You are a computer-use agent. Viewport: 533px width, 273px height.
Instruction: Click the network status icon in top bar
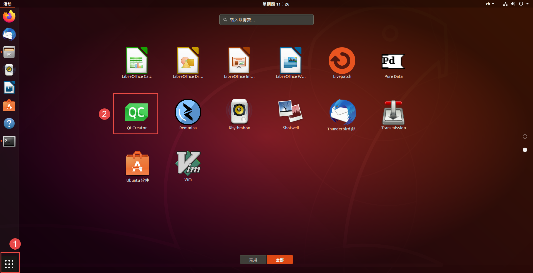tap(505, 4)
